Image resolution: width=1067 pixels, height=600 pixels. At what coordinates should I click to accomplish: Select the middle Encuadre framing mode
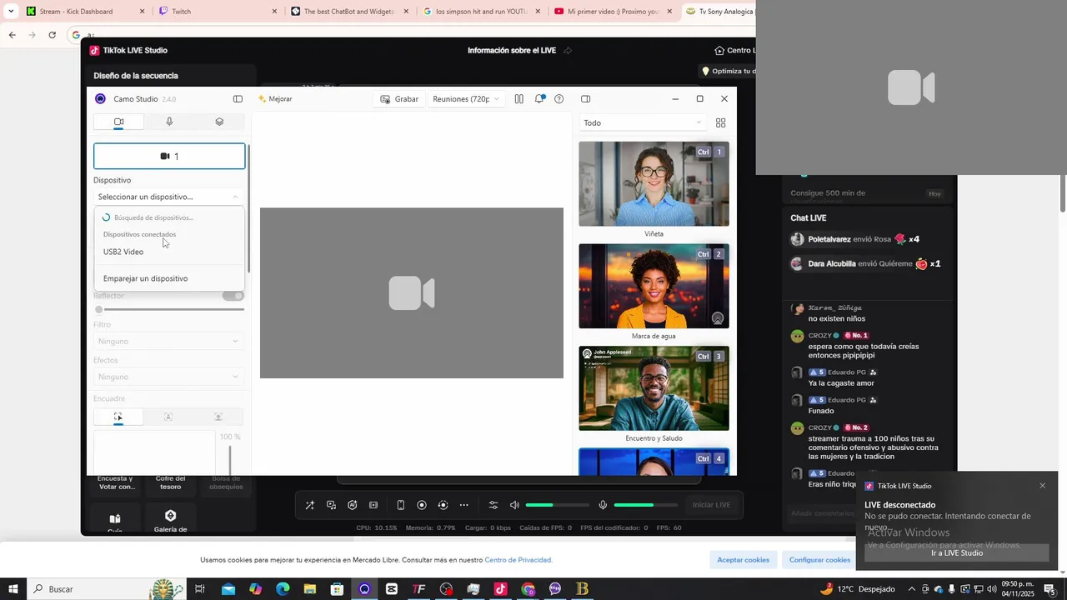point(168,417)
